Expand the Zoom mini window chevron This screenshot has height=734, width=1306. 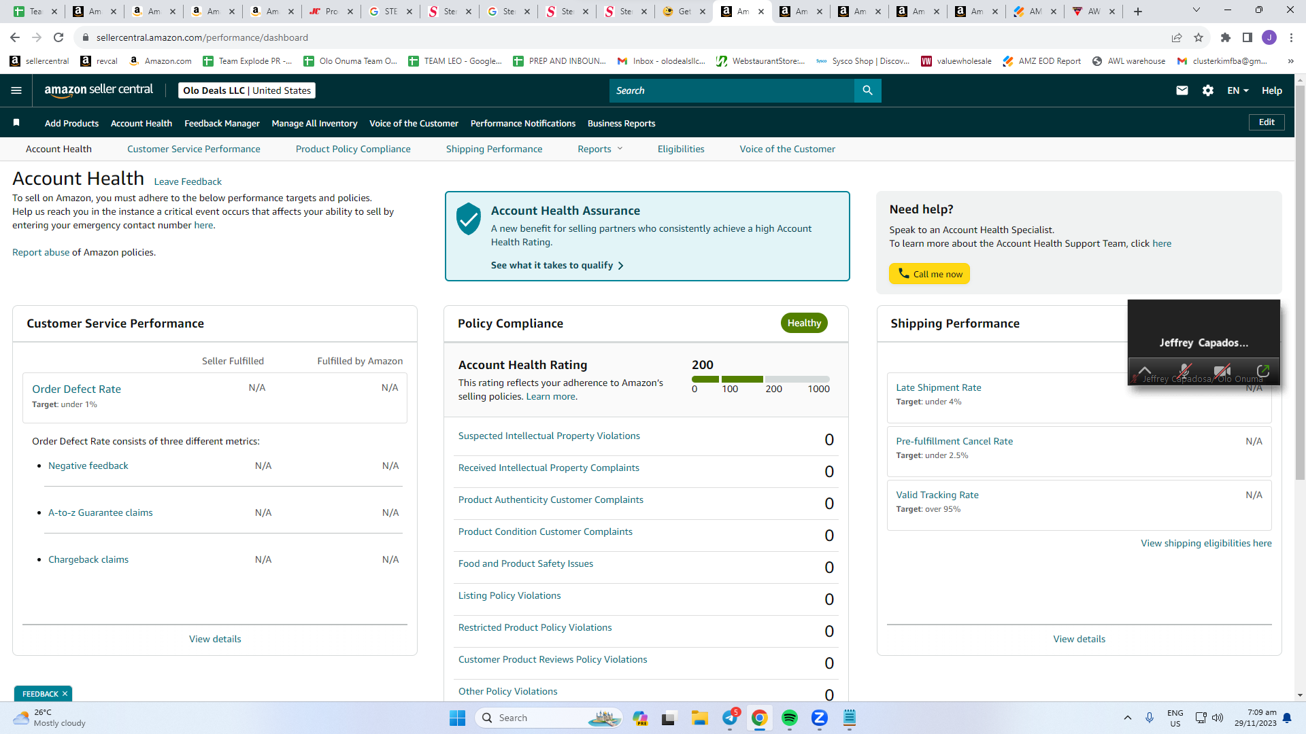[x=1145, y=371]
